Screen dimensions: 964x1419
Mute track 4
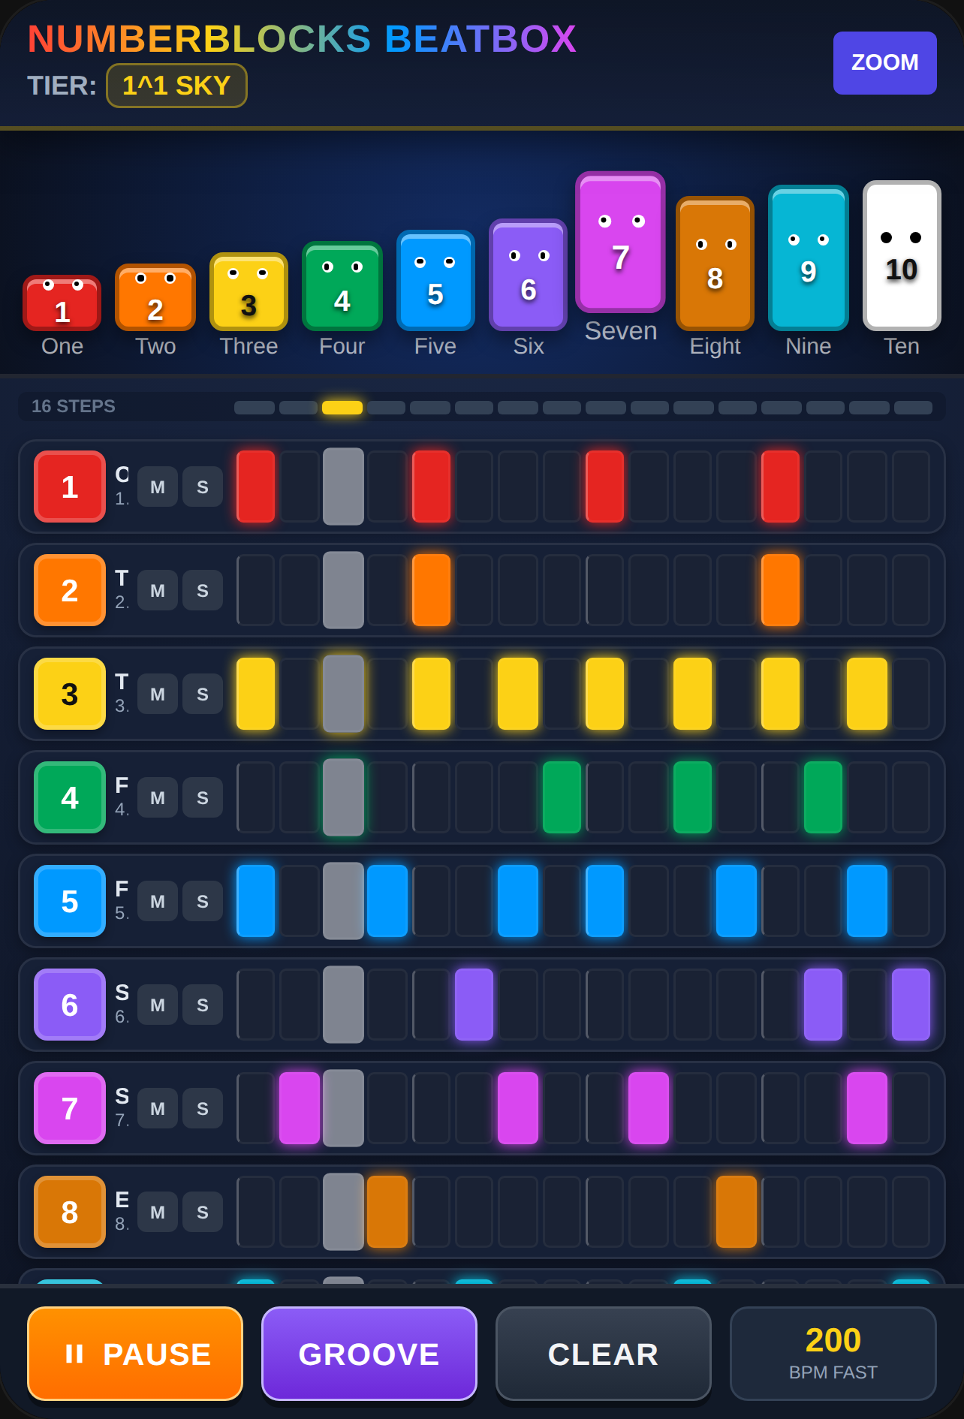click(x=158, y=797)
